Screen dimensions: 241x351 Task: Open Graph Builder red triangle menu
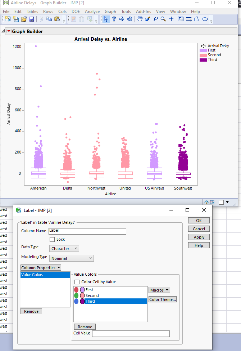coord(9,31)
